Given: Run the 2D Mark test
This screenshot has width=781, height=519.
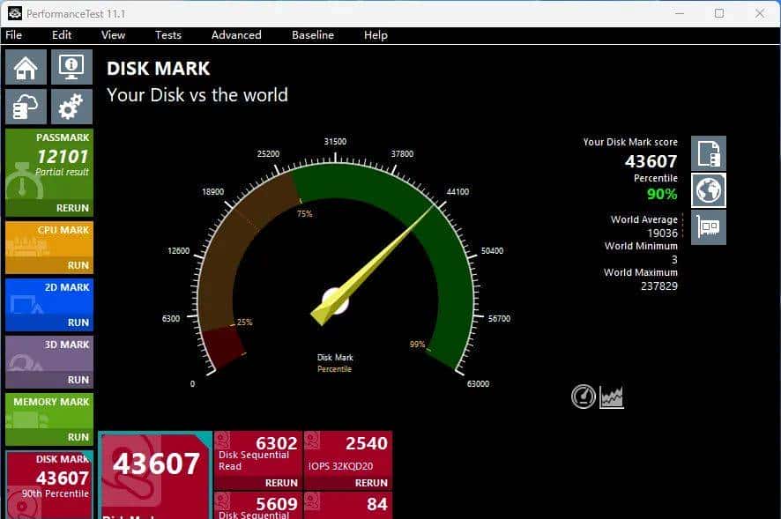Looking at the screenshot, I should click(x=78, y=323).
